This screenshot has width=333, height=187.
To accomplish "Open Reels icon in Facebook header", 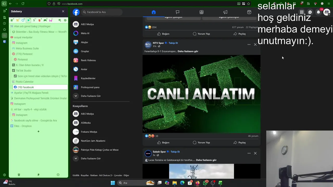I will pos(249,12).
